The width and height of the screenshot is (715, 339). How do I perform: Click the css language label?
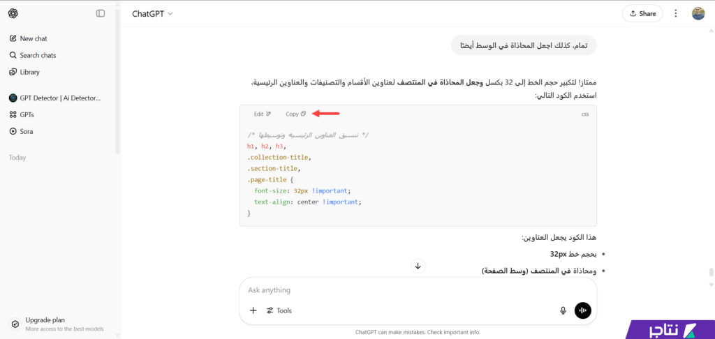585,114
